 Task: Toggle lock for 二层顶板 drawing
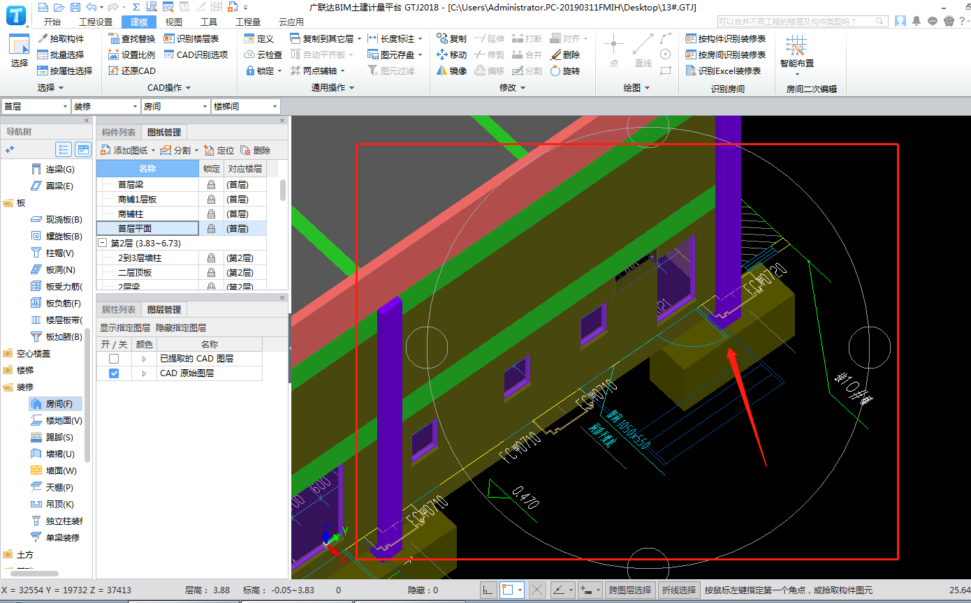pos(211,273)
